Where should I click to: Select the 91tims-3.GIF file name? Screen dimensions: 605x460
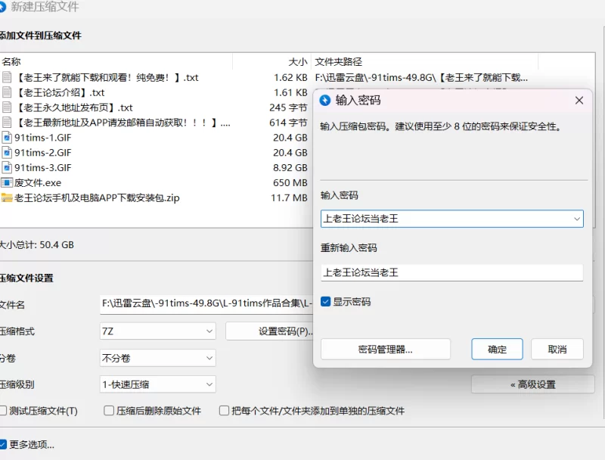[x=43, y=168]
